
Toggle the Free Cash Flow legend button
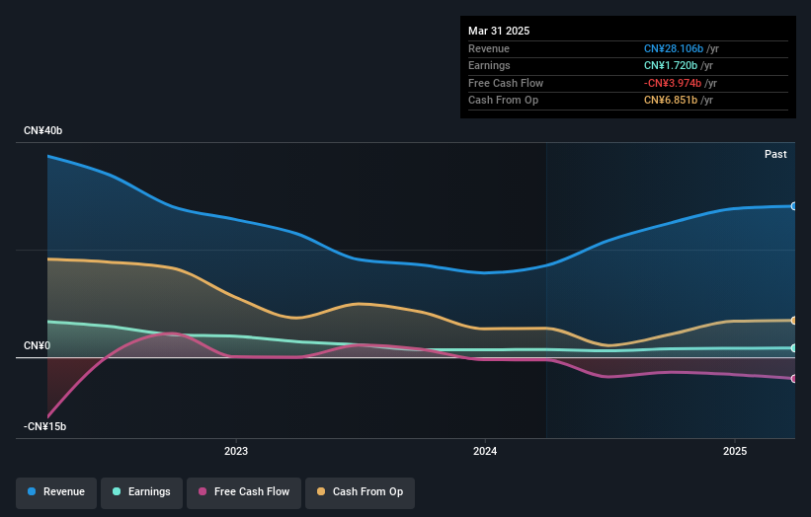(244, 492)
